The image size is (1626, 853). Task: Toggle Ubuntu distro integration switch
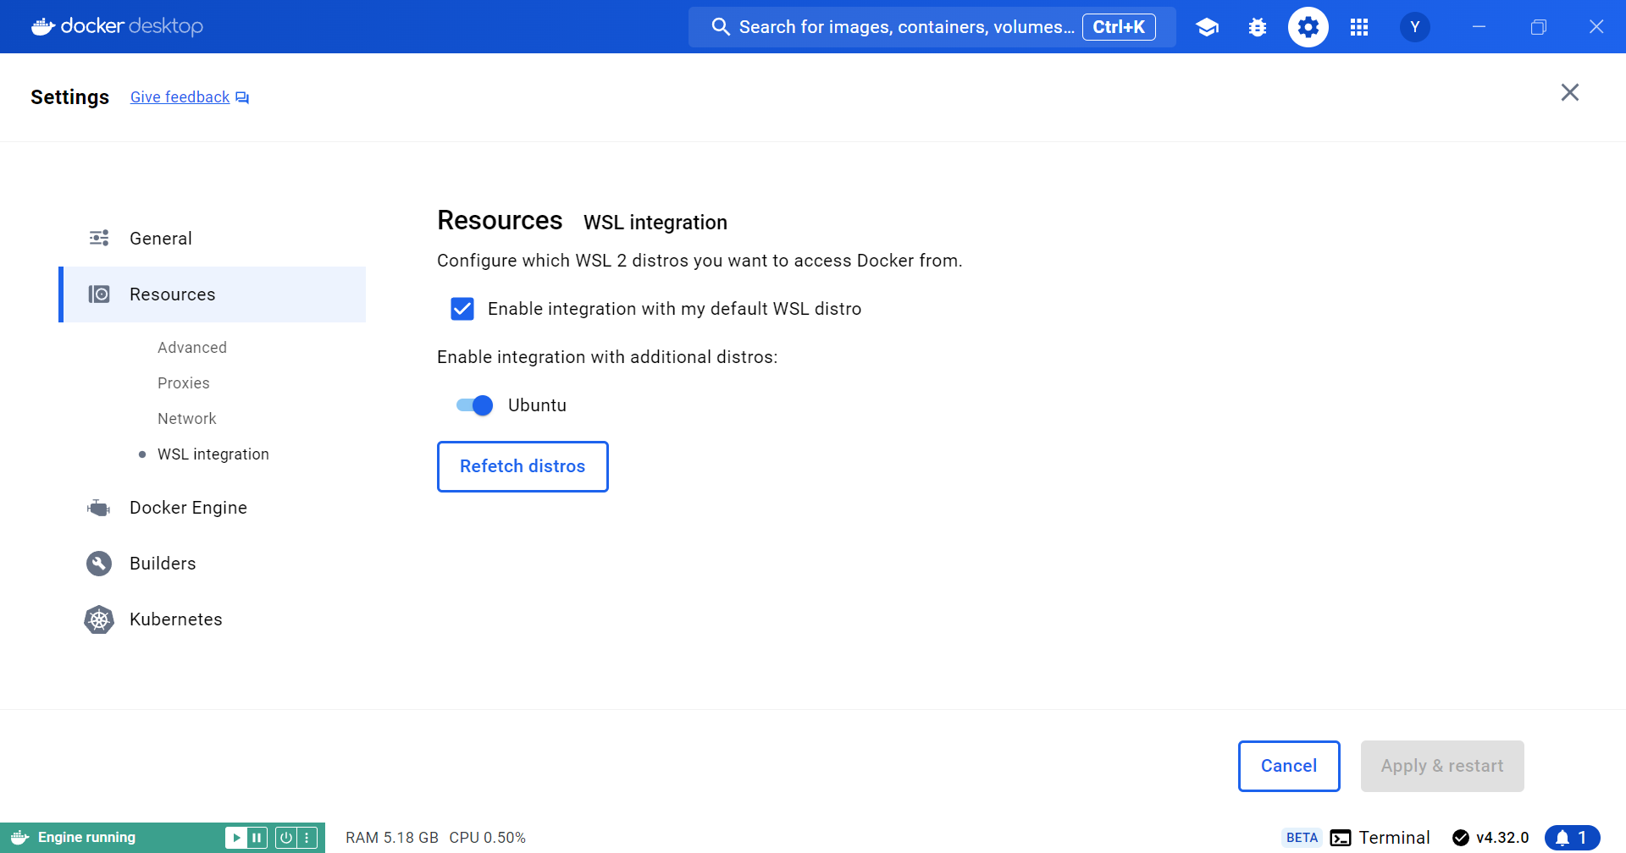pos(474,405)
